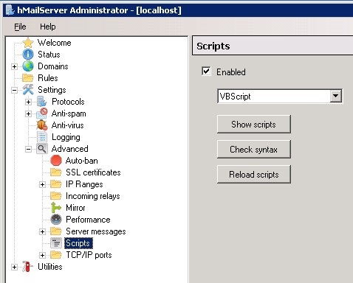Image resolution: width=353 pixels, height=283 pixels.
Task: Select the Rules tree item label
Action: (x=48, y=78)
